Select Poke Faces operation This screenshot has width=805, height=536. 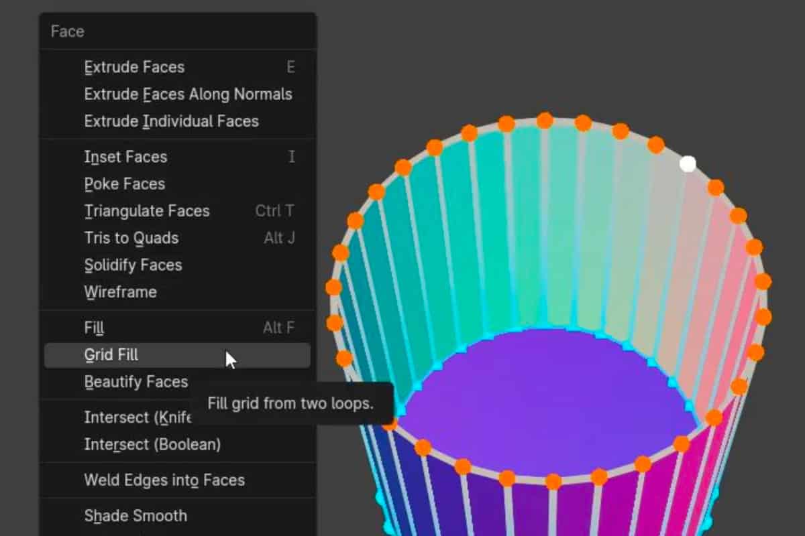pyautogui.click(x=124, y=183)
